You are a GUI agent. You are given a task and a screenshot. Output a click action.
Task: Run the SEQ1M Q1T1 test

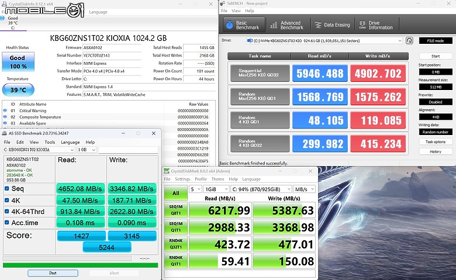(175, 227)
